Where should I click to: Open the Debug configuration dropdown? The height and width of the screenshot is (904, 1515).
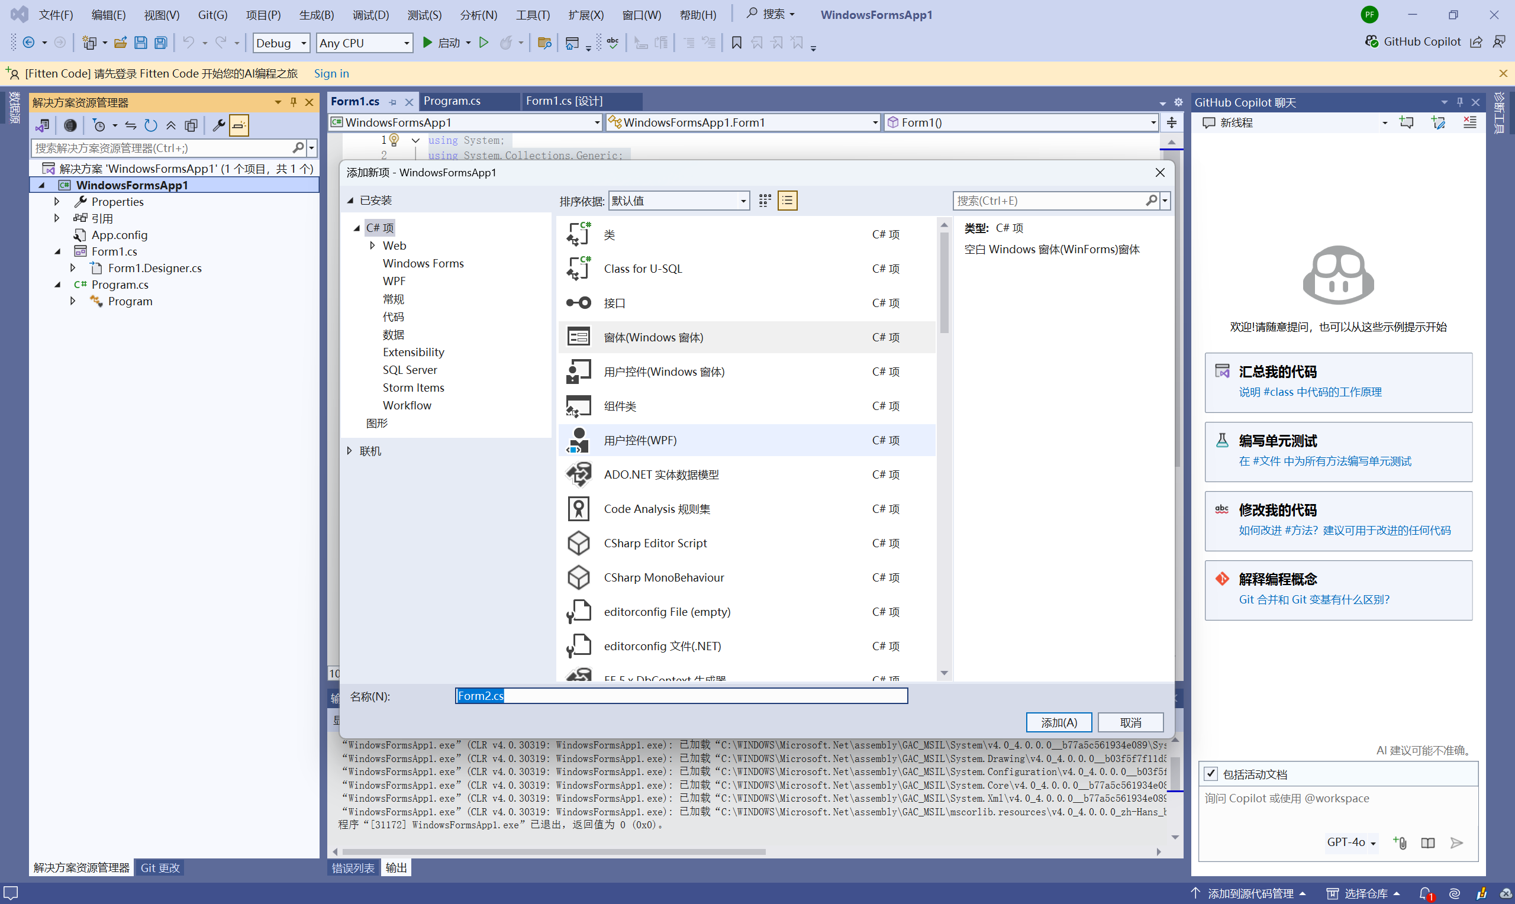[x=282, y=43]
